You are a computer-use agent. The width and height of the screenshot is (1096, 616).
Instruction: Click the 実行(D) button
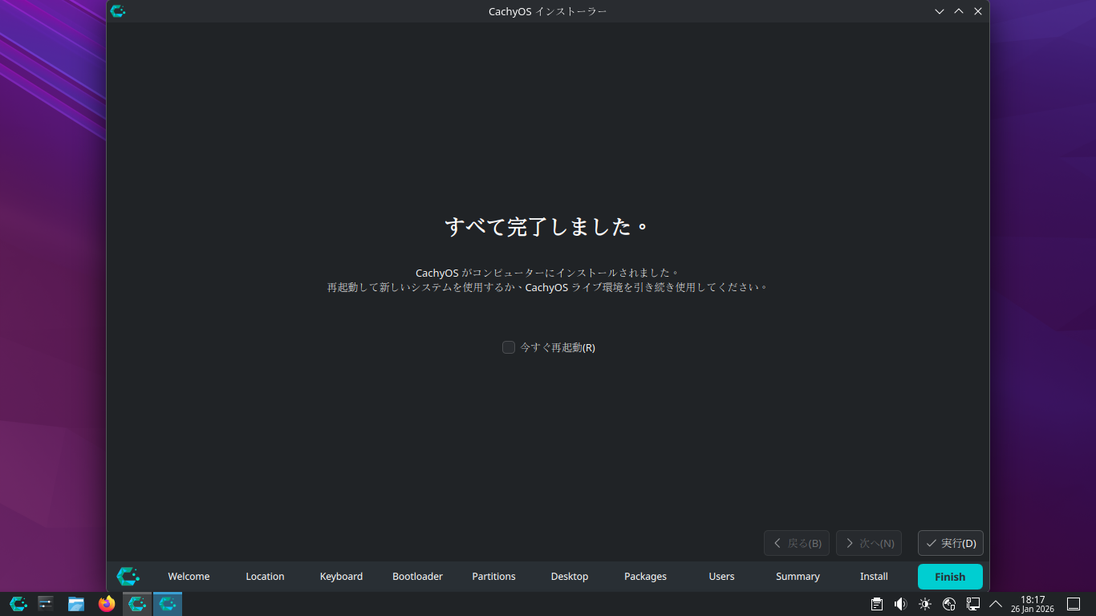[x=951, y=543]
